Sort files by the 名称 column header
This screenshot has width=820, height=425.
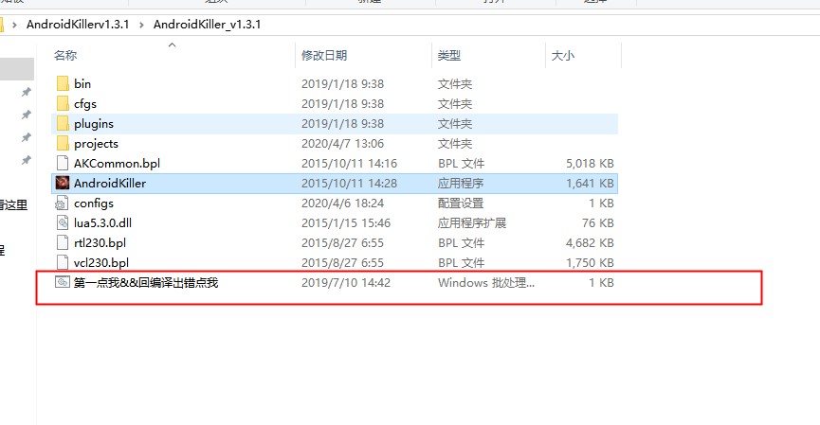pos(65,55)
